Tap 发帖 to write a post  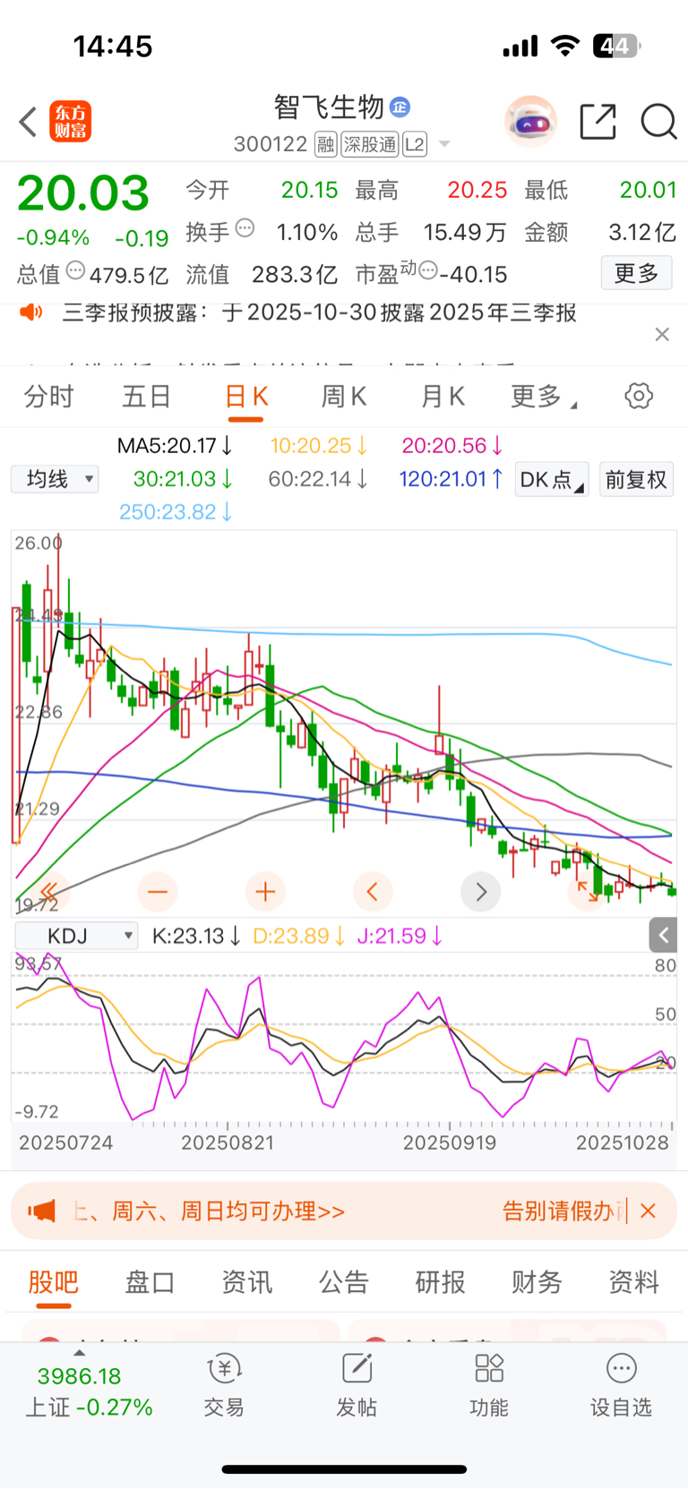click(357, 1385)
